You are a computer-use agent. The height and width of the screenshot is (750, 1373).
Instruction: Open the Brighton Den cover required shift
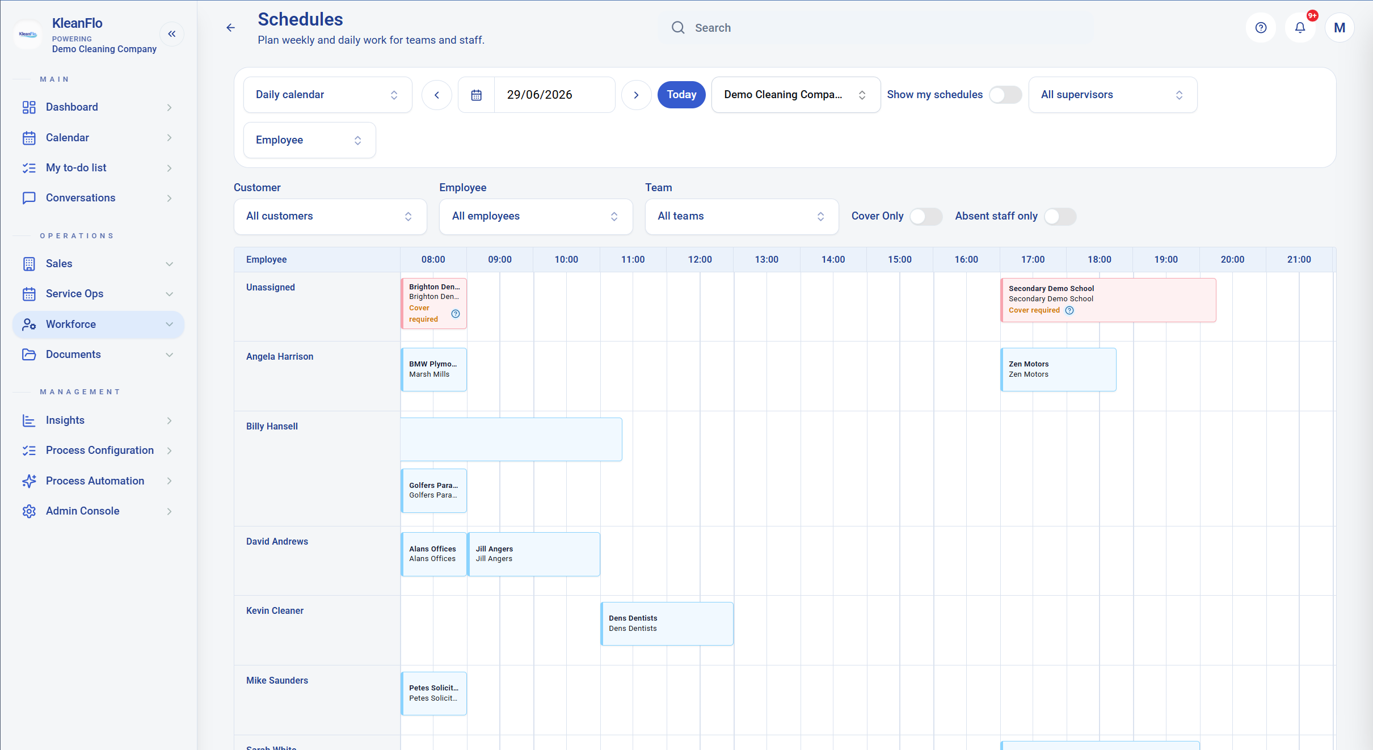tap(434, 304)
